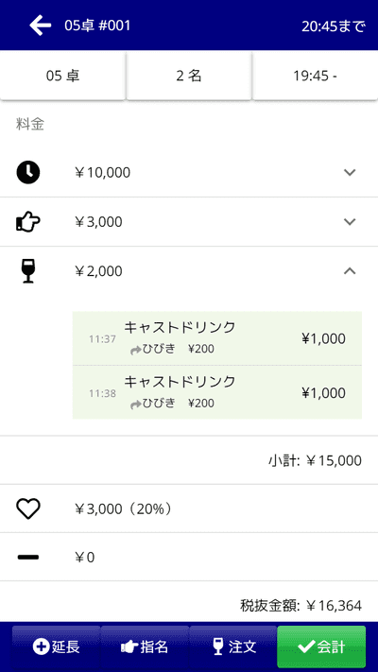Select the 11:38 キャストドリンク order entry

point(217,392)
